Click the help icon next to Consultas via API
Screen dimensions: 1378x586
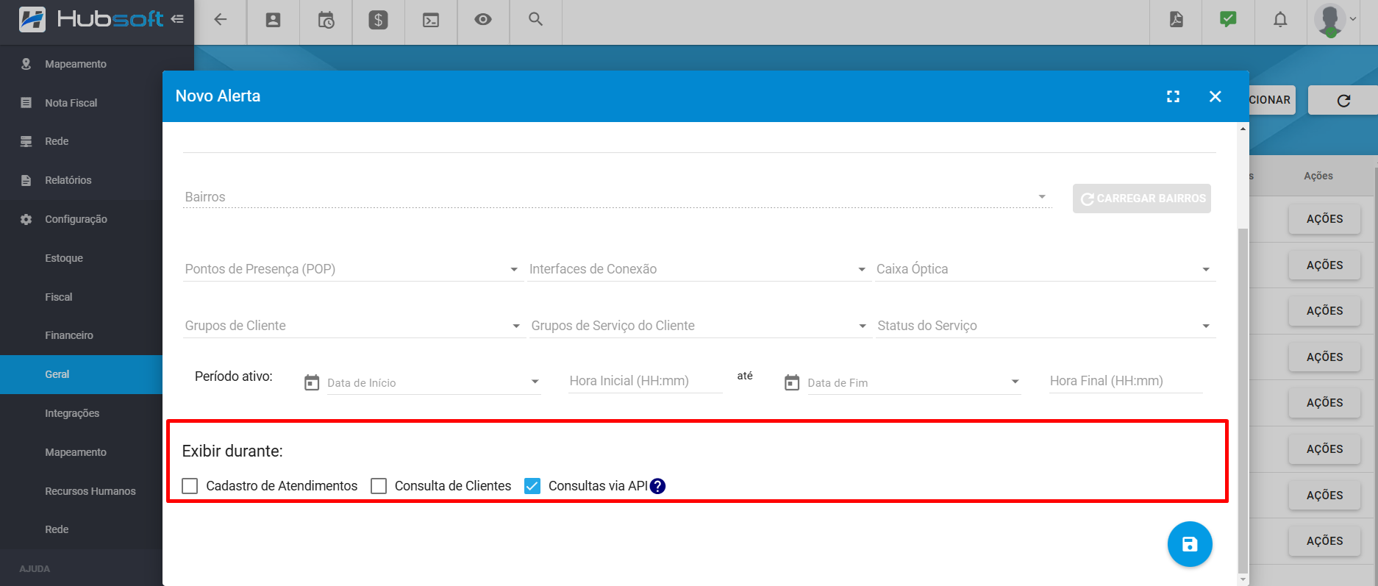(x=658, y=486)
